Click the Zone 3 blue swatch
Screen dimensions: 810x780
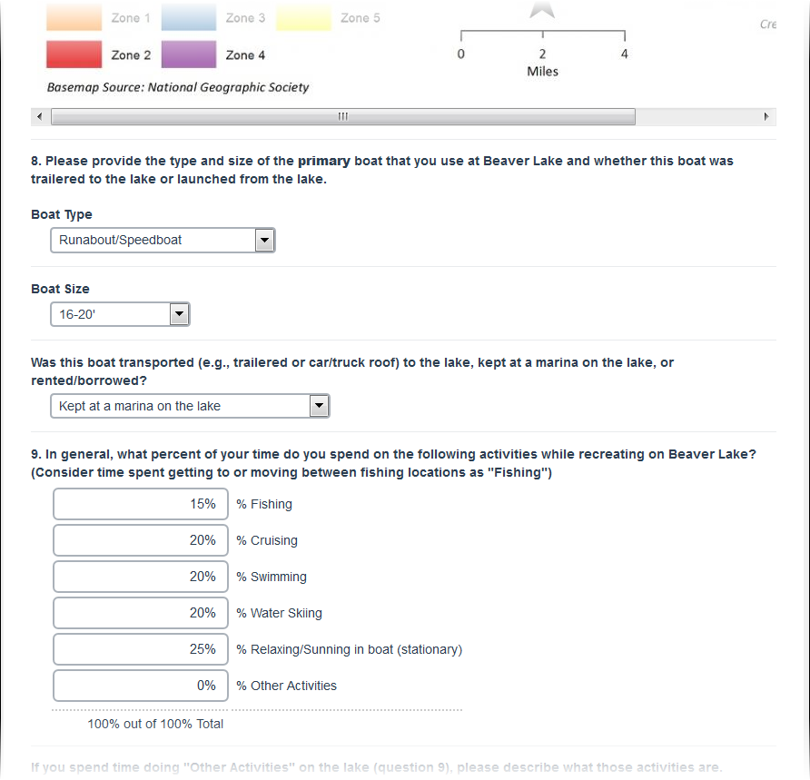click(x=189, y=18)
